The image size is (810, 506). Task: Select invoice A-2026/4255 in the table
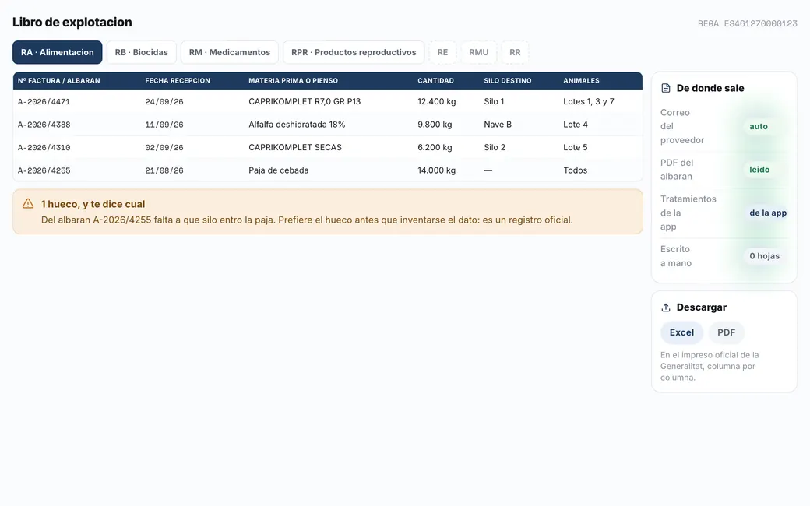pyautogui.click(x=44, y=170)
